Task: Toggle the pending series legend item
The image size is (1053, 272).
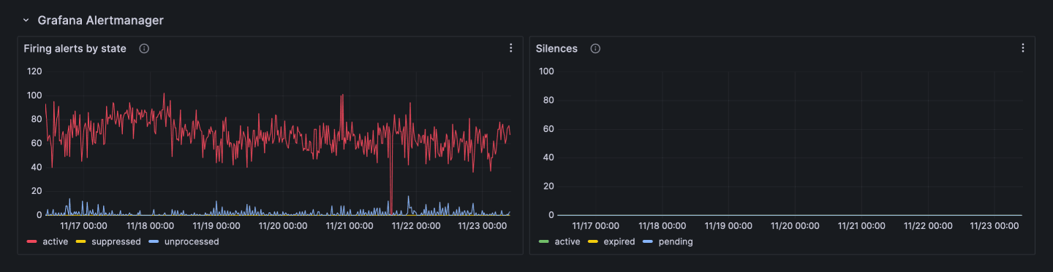Action: point(675,241)
